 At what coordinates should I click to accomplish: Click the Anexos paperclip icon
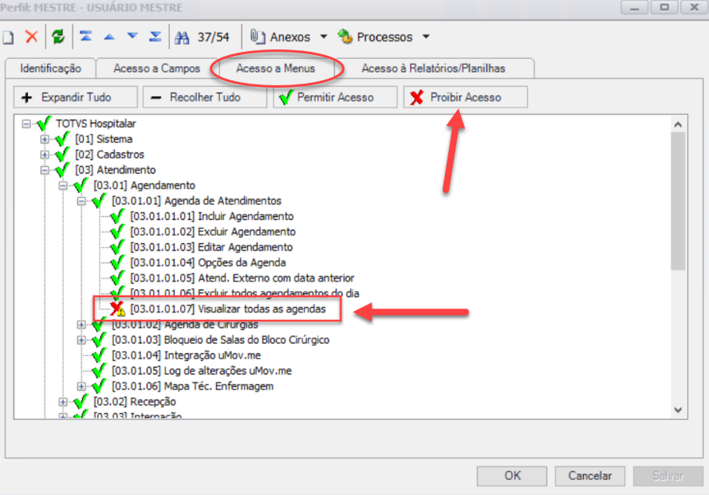coord(258,37)
